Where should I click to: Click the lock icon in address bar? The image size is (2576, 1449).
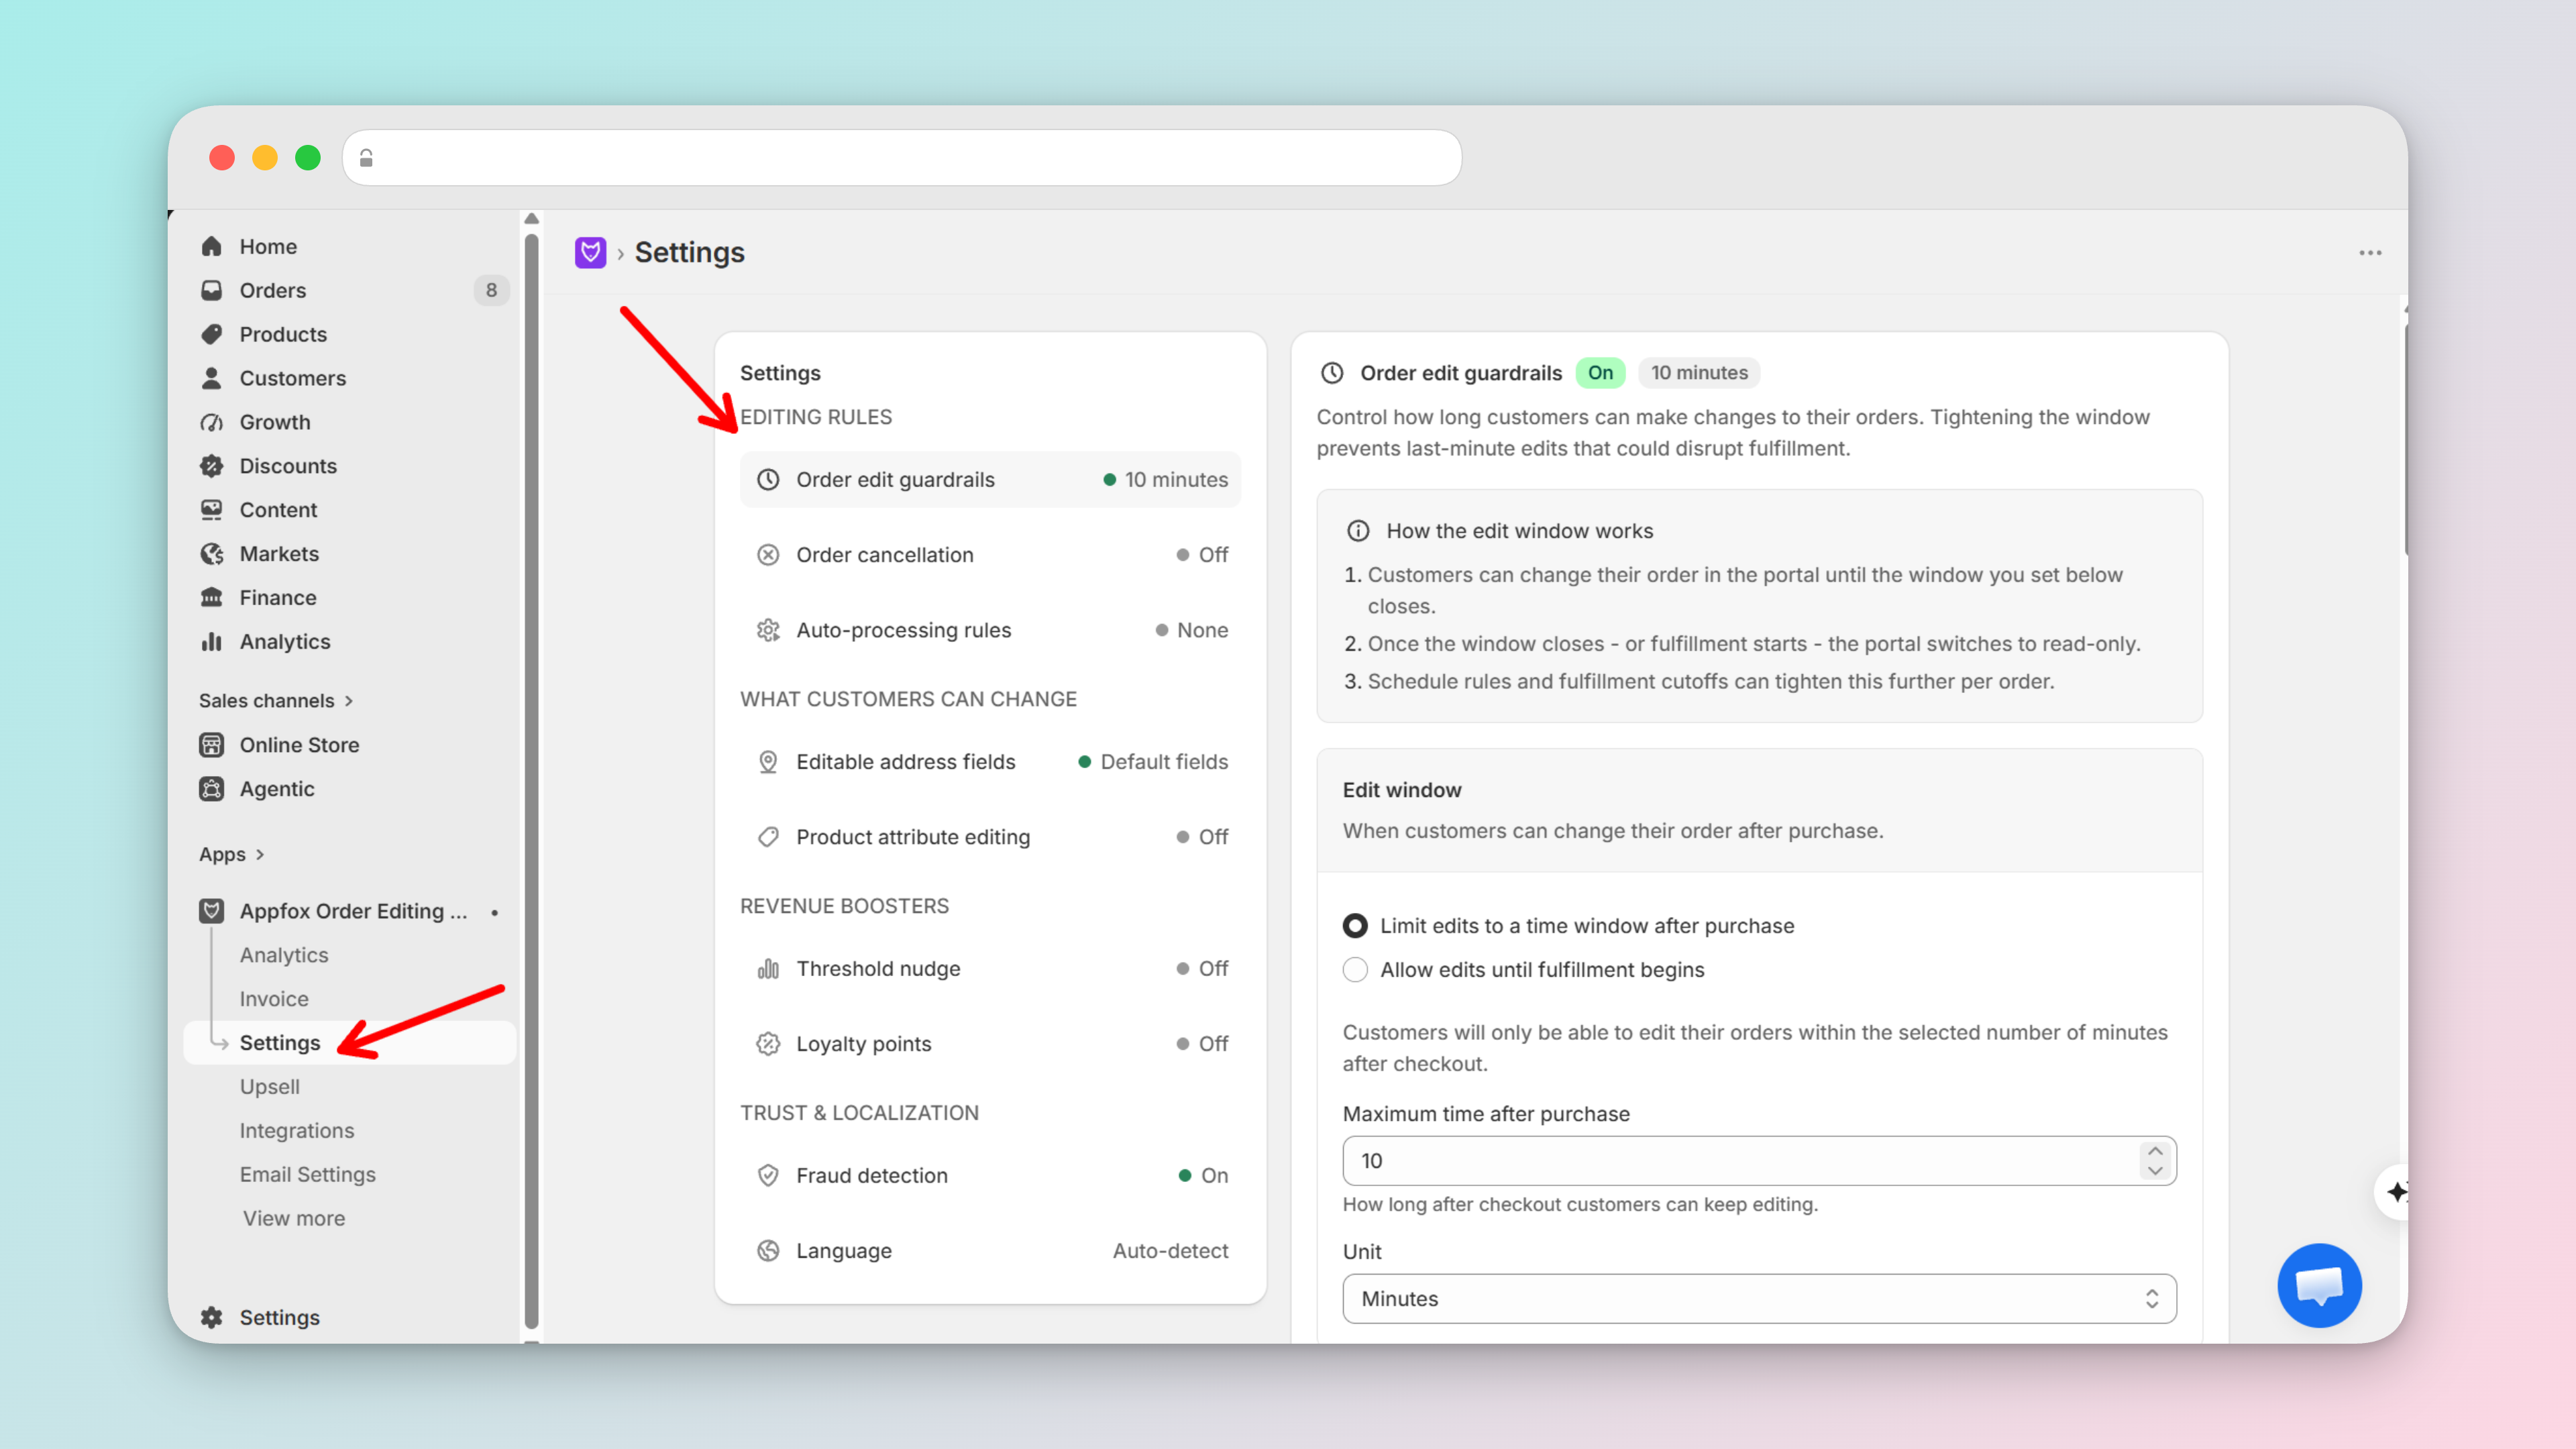tap(366, 158)
